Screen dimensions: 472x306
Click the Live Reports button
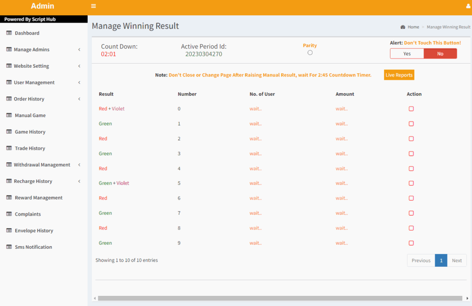click(399, 75)
